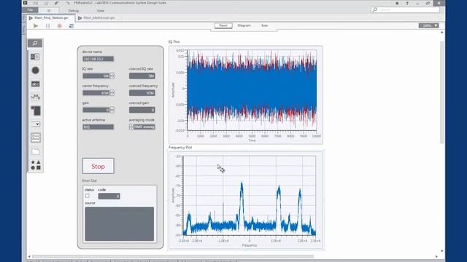Open the Decorations shapes palette
The height and width of the screenshot is (262, 467).
tap(36, 165)
